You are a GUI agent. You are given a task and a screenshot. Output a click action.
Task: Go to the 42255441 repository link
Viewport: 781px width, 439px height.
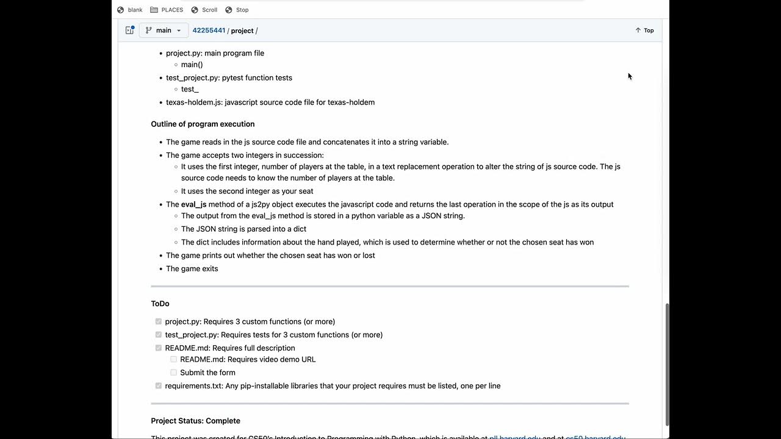pos(209,30)
